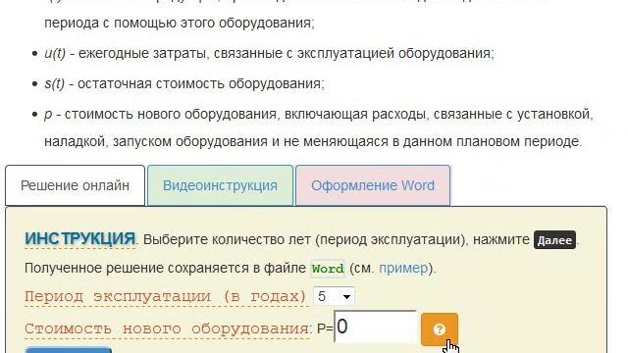Select the ИНСТРУКЦИЯ heading
628x353 pixels.
pos(80,239)
